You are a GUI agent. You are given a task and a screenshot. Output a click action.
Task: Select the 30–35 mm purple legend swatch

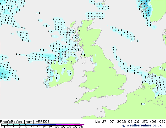tap(59, 125)
